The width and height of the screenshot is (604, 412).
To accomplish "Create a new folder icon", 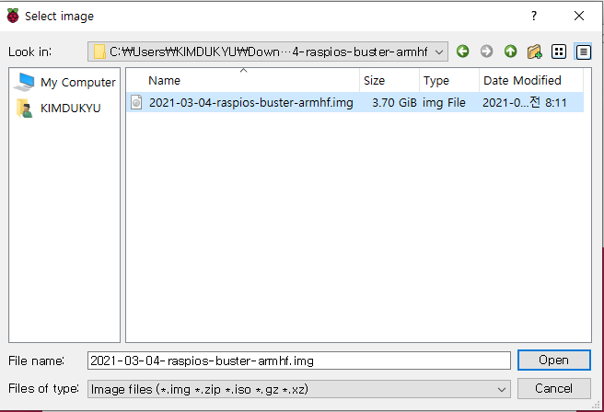I will point(535,51).
